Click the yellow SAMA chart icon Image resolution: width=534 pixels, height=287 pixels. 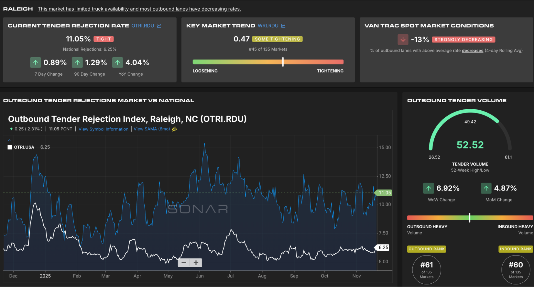click(174, 129)
